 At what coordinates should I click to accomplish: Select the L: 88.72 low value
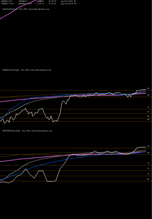pos(52,3)
